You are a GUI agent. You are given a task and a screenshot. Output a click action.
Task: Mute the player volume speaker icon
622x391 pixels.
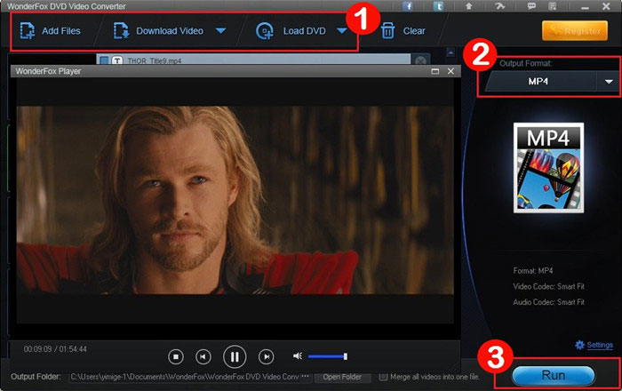coord(298,356)
